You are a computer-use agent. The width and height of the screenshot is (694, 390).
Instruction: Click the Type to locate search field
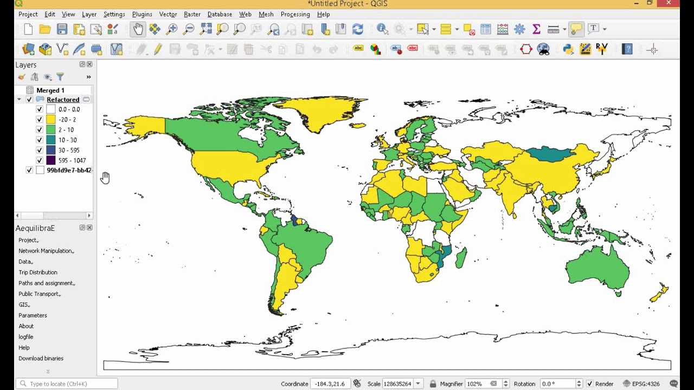pyautogui.click(x=67, y=383)
